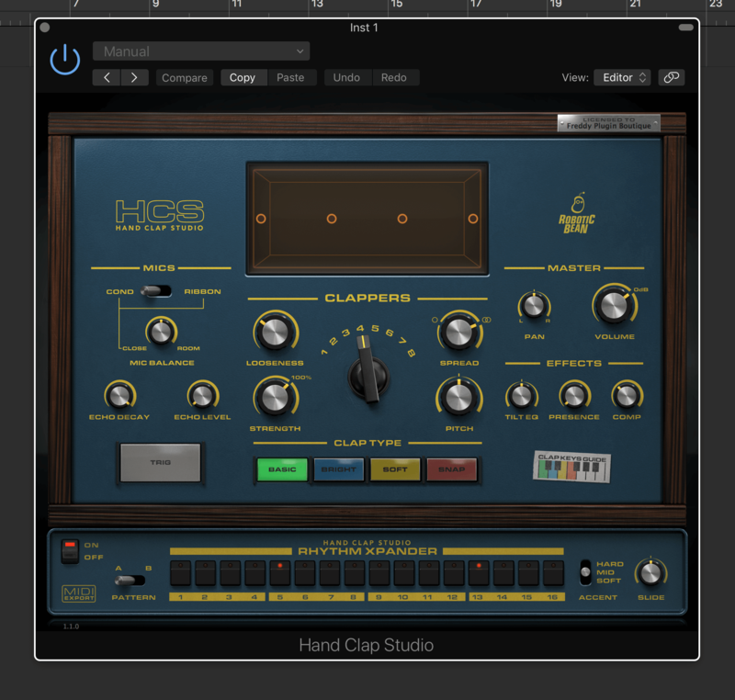The height and width of the screenshot is (700, 735).
Task: Click the stereo spread double-circle icon
Action: point(487,320)
